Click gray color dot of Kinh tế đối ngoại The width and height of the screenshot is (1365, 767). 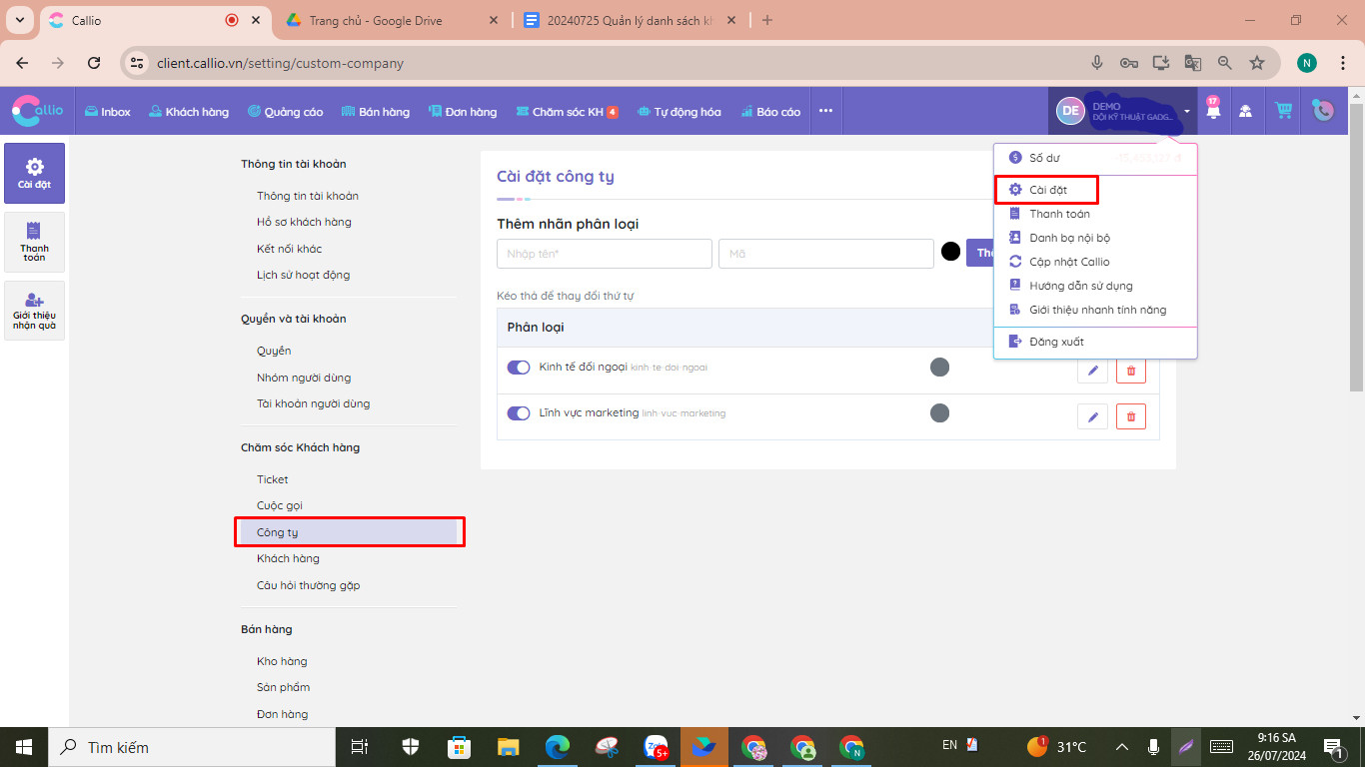pos(939,368)
